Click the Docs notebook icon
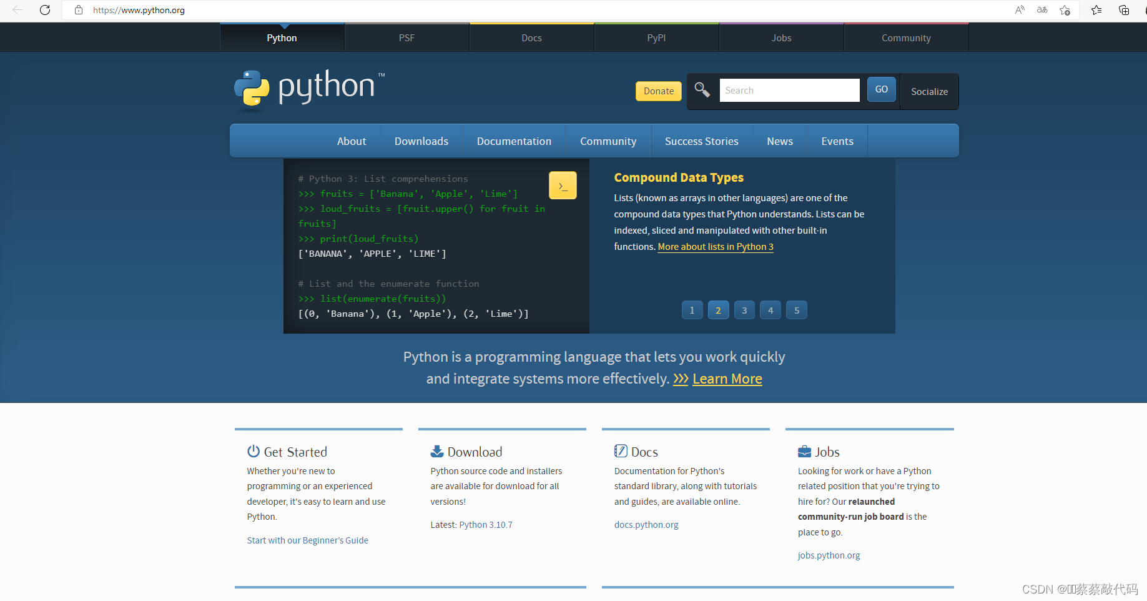1147x601 pixels. click(x=621, y=451)
